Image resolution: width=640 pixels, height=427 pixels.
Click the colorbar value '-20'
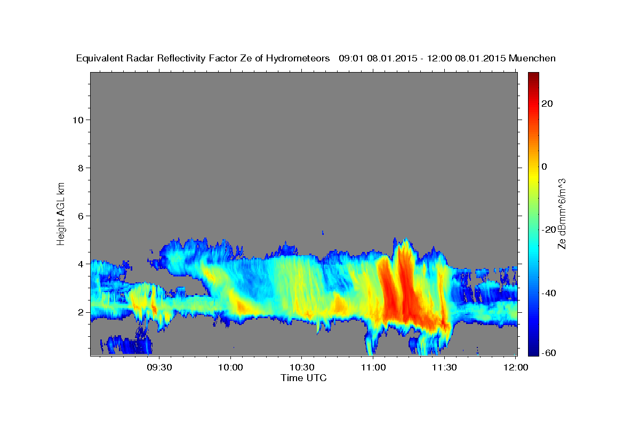[548, 230]
